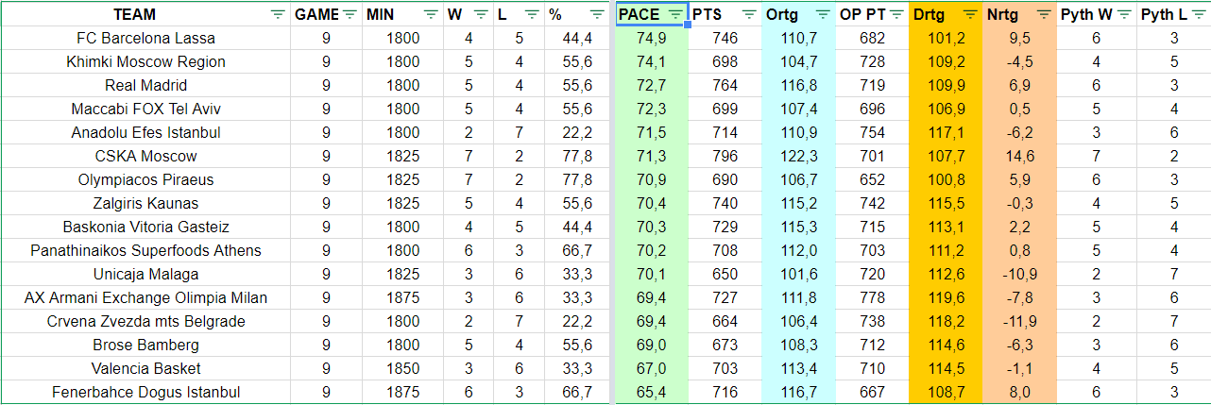Select Real Madrid's Ortg value 116,8

coord(798,86)
